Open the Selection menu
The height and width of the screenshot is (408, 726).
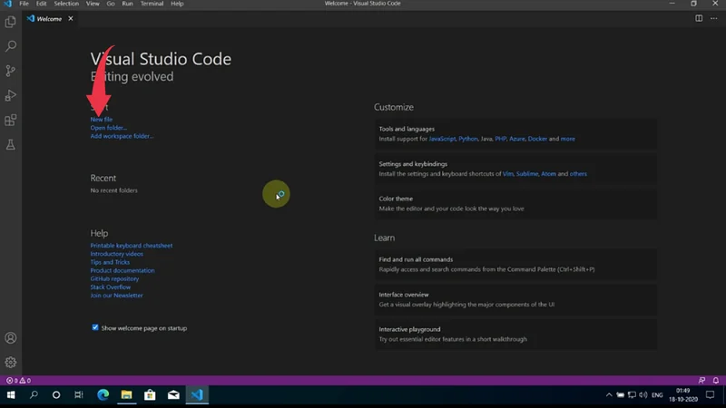[66, 4]
